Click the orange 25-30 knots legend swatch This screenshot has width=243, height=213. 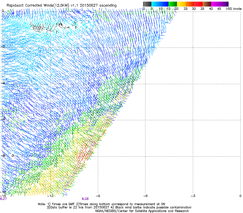click(190, 4)
